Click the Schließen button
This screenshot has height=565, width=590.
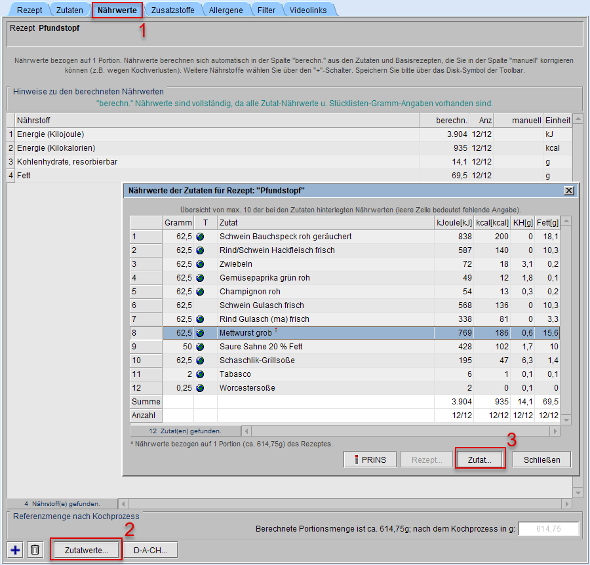[x=541, y=459]
